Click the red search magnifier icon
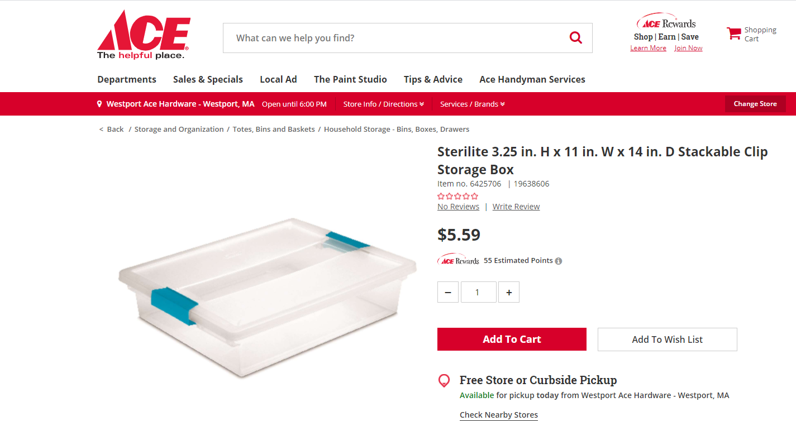796x421 pixels. 575,38
